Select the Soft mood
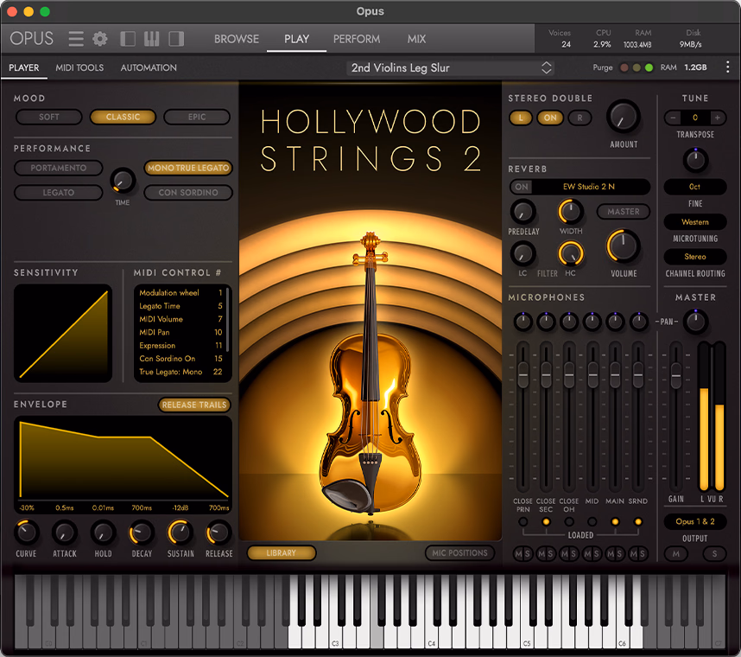The image size is (741, 657). point(49,117)
